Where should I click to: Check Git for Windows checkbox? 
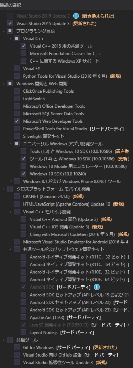[x=17, y=347]
